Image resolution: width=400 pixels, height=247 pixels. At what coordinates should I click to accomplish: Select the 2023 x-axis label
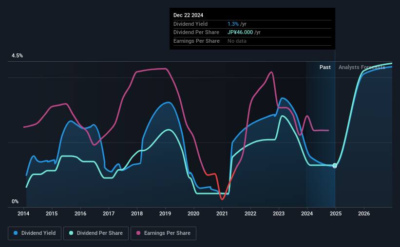[x=279, y=213]
